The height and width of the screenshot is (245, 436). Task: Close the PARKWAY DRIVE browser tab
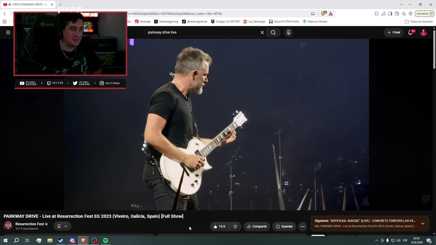(52, 4)
